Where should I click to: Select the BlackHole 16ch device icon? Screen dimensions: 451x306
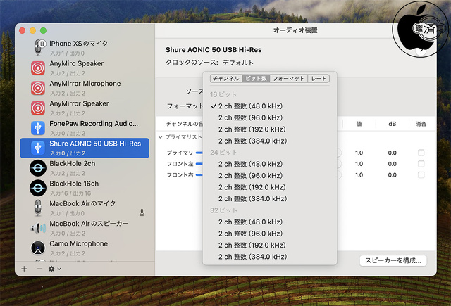pos(38,188)
